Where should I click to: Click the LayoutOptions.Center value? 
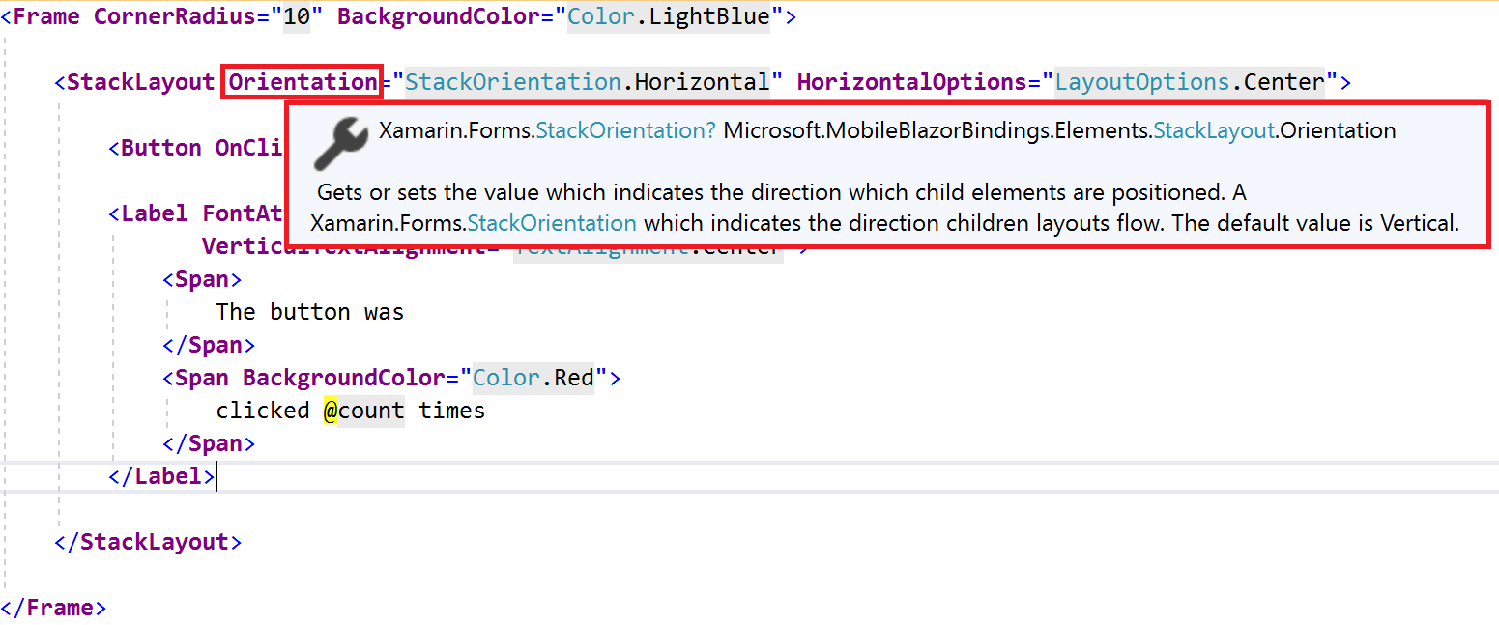point(1189,82)
